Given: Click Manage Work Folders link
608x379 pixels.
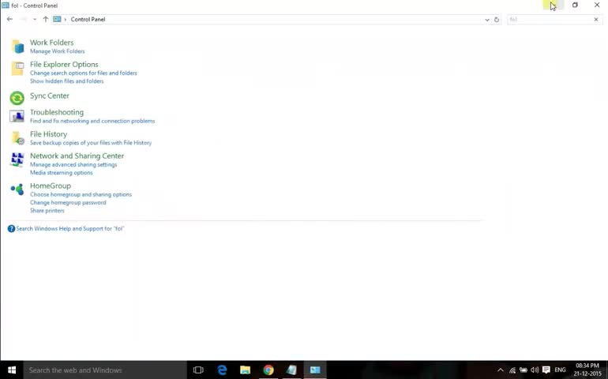Looking at the screenshot, I should 58,51.
